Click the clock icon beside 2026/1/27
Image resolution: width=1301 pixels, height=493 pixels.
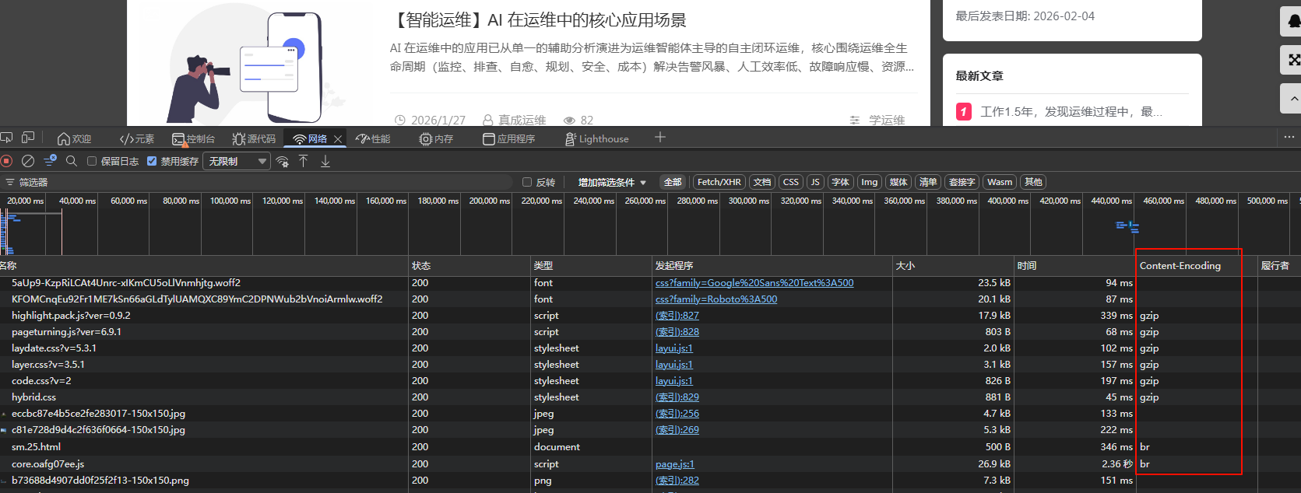point(400,120)
